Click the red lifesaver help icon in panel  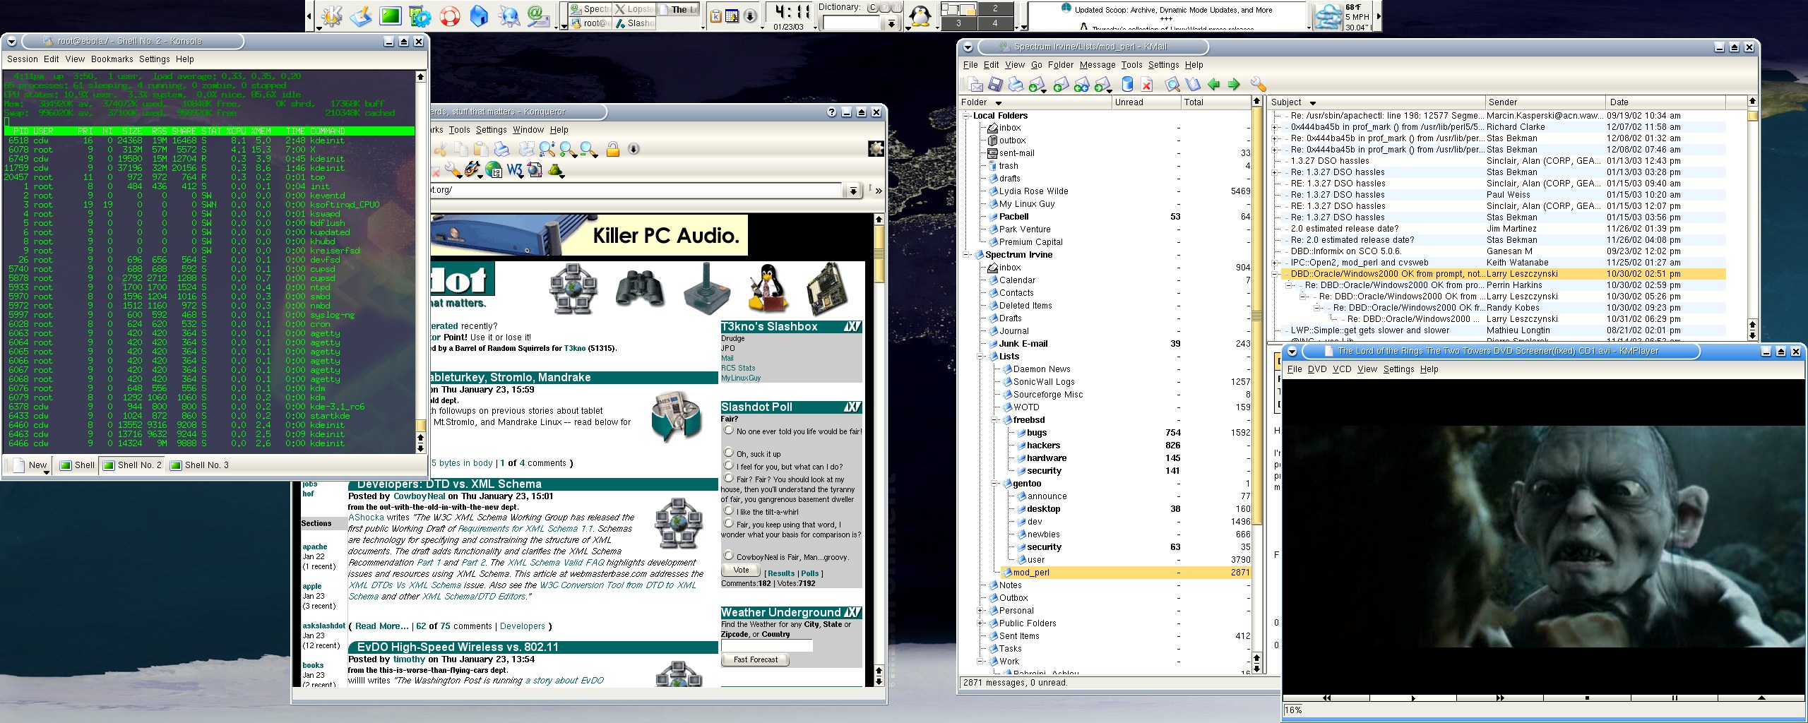tap(450, 16)
